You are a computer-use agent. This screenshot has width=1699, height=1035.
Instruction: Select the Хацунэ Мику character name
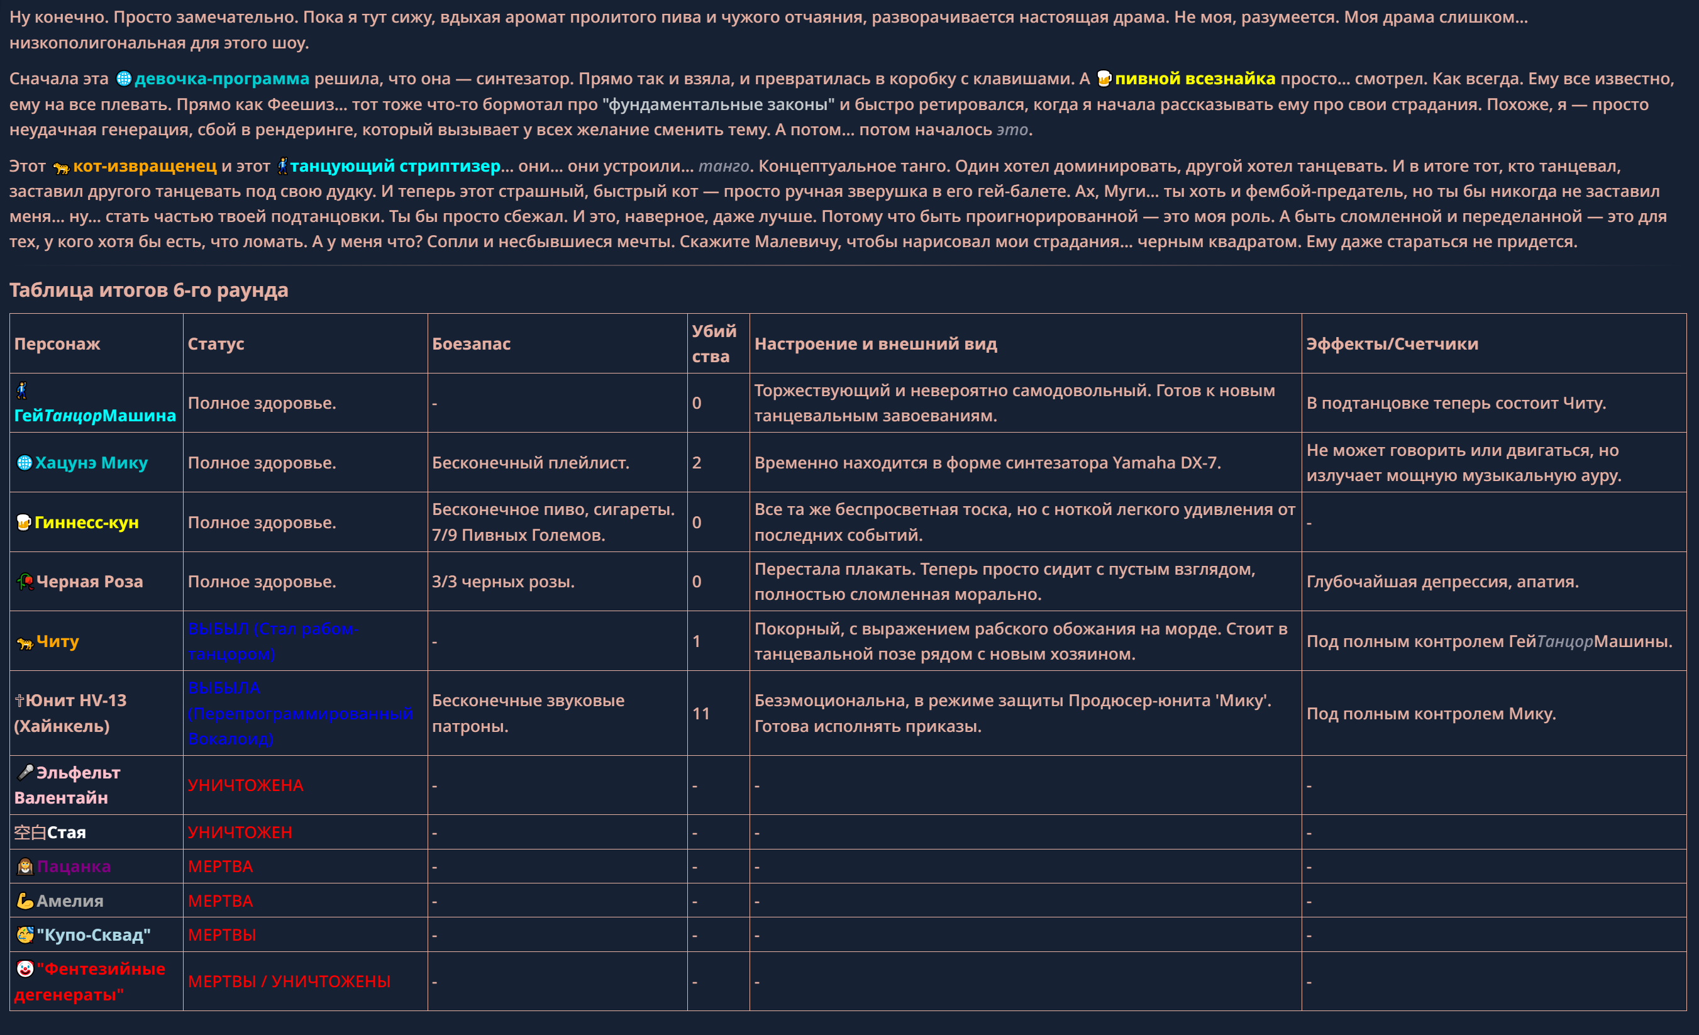tap(91, 463)
